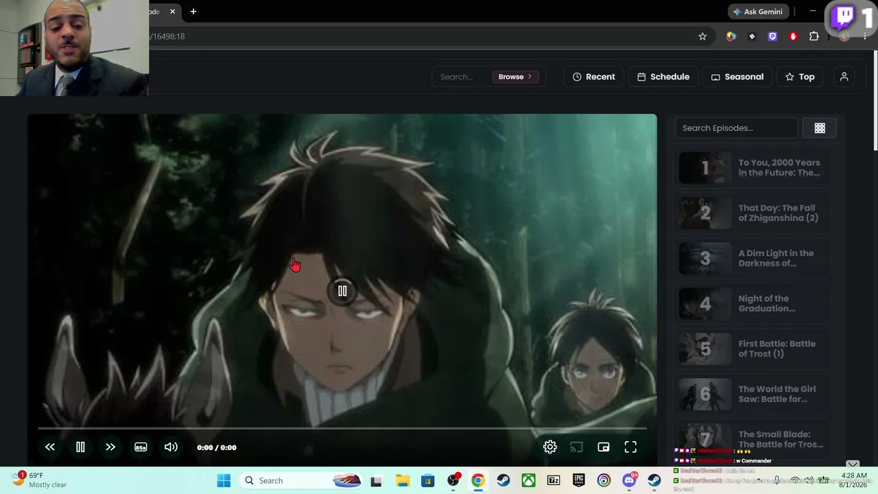Play episode 3 A Dim Light in the Darkness
The height and width of the screenshot is (494, 878).
tap(753, 259)
